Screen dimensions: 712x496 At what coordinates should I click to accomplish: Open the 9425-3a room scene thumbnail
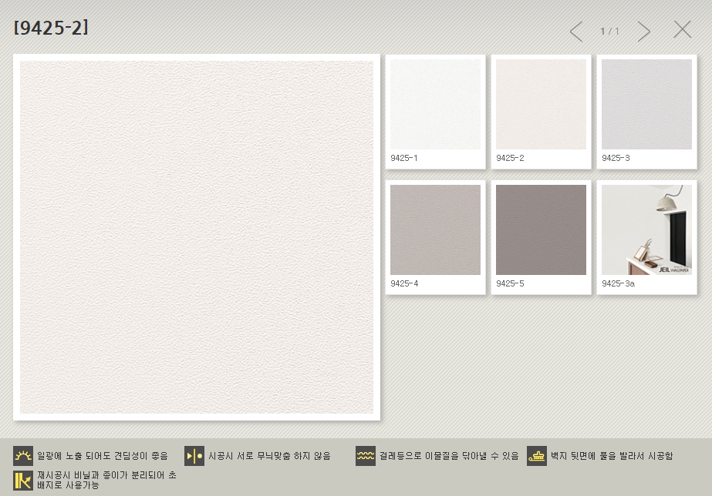tap(646, 230)
